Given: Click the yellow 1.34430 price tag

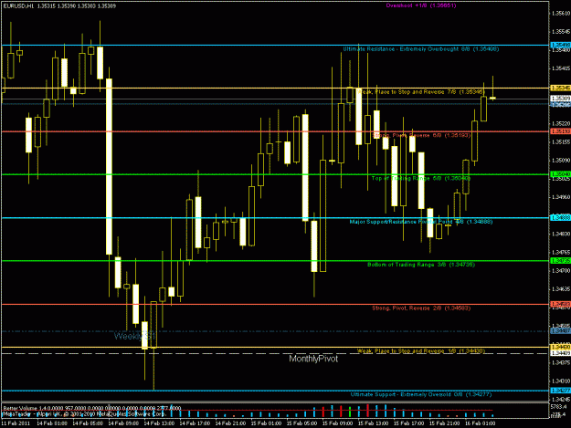Looking at the screenshot, I should pos(560,347).
